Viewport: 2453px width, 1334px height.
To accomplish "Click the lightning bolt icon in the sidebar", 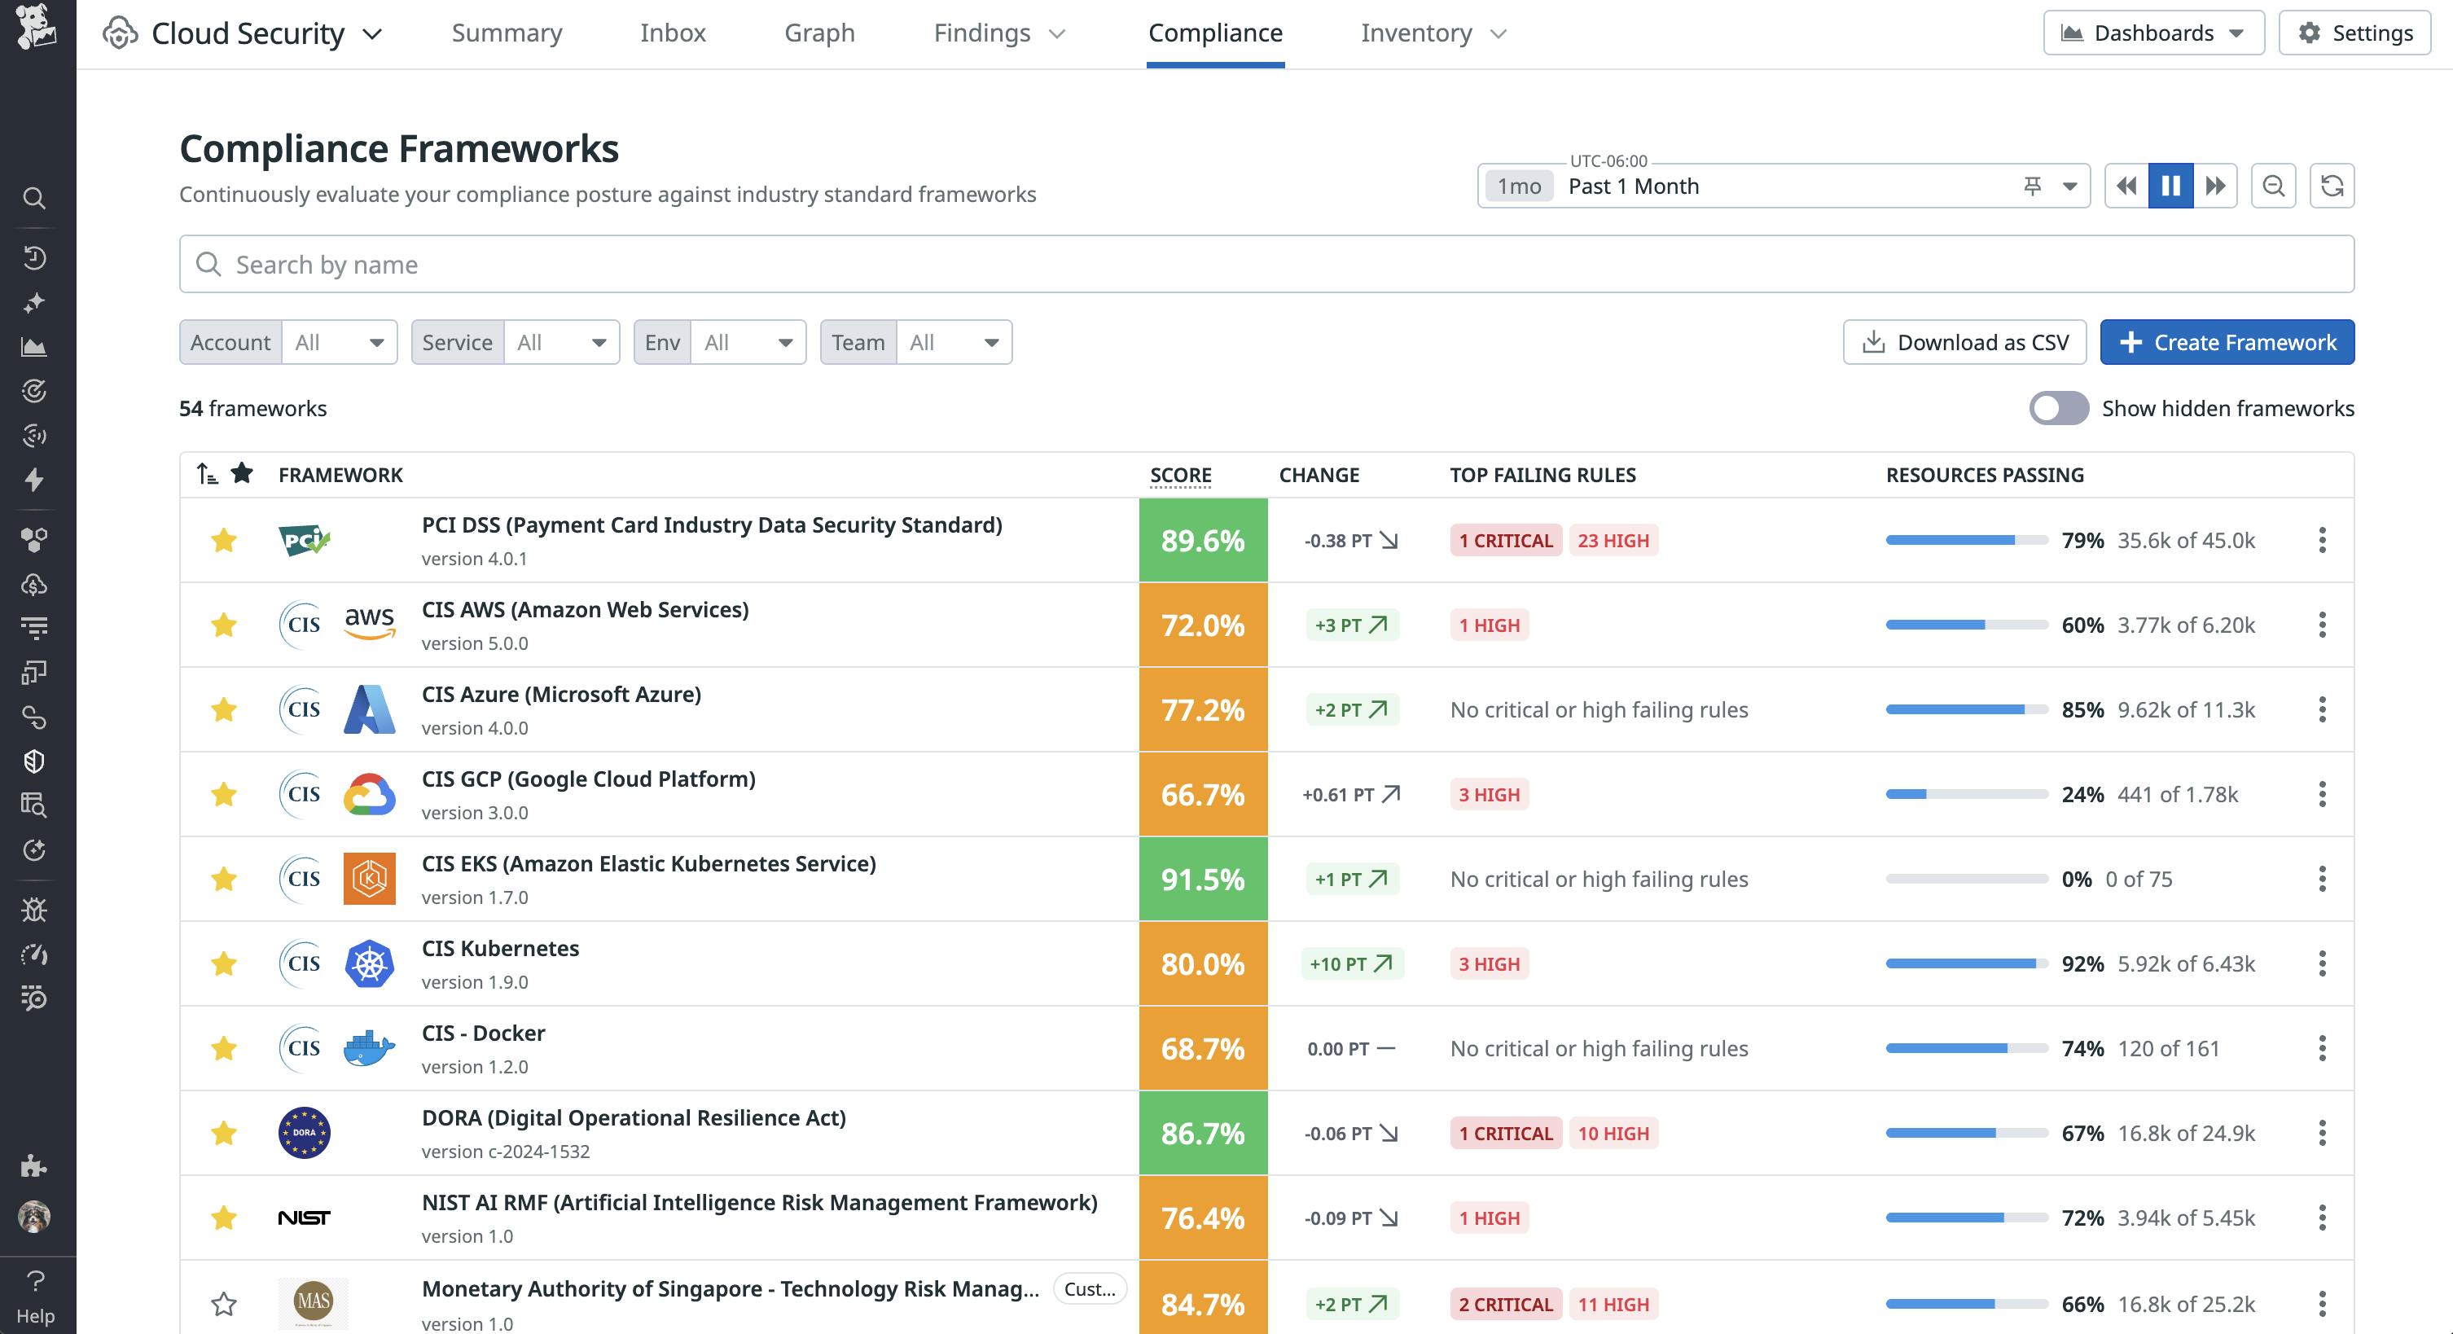I will click(x=35, y=481).
